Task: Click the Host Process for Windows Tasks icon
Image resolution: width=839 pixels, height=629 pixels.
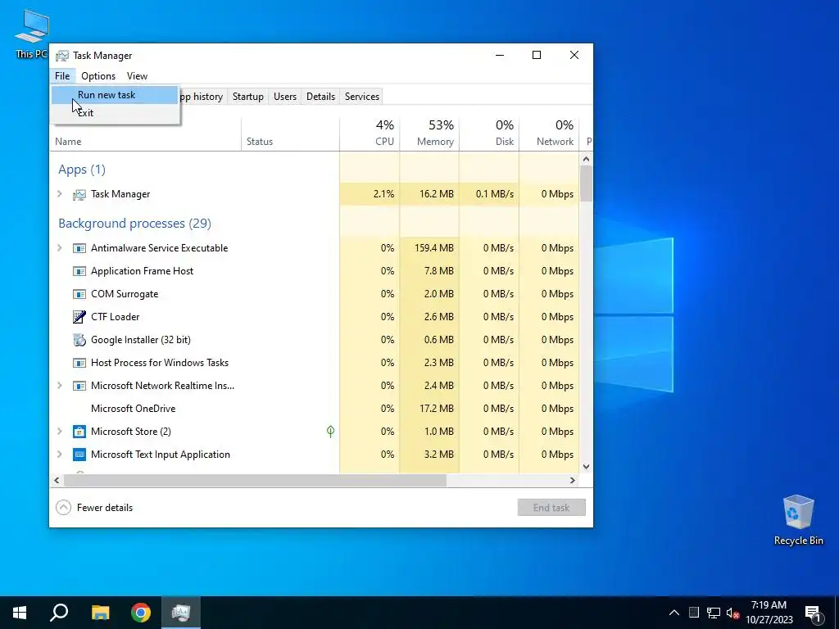Action: pyautogui.click(x=79, y=363)
